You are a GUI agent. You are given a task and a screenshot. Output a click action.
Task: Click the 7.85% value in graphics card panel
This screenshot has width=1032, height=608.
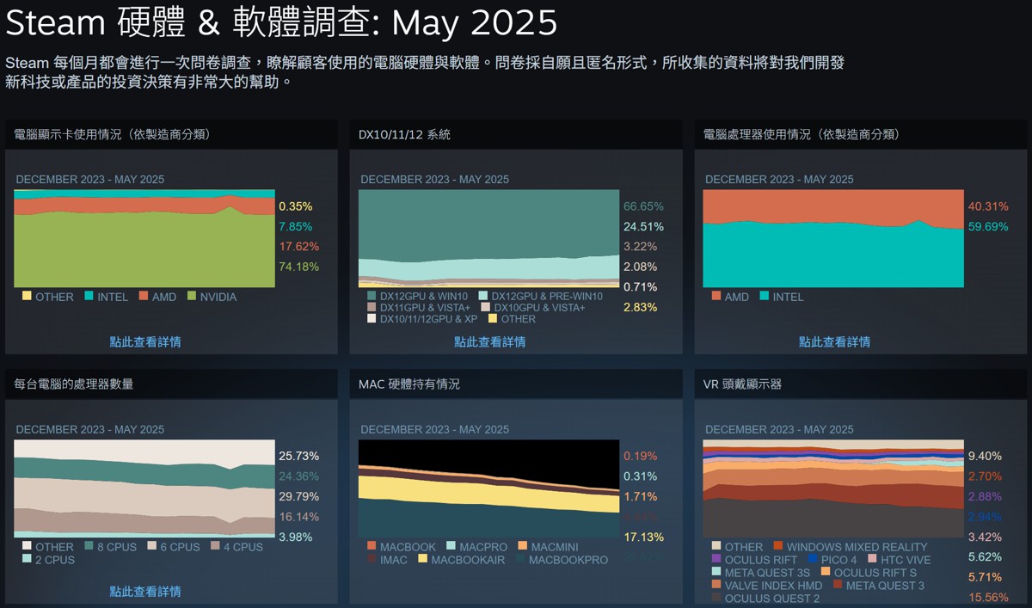point(295,226)
